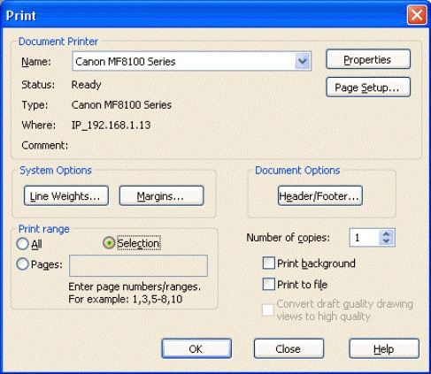Viewport: 431px width, 374px height.
Task: Click the For example: 1,3,5-8,10 hint text
Action: tap(126, 300)
